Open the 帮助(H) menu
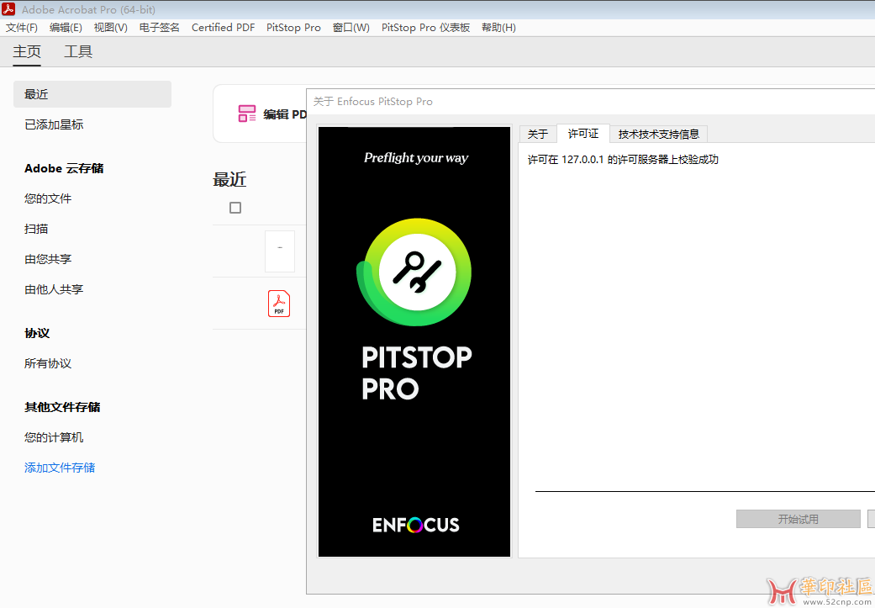This screenshot has width=875, height=608. 498,28
